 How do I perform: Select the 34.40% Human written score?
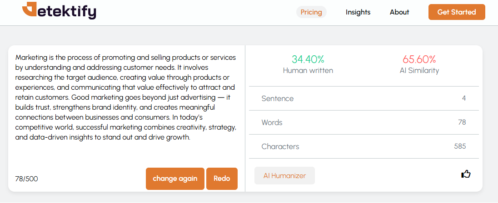[308, 59]
